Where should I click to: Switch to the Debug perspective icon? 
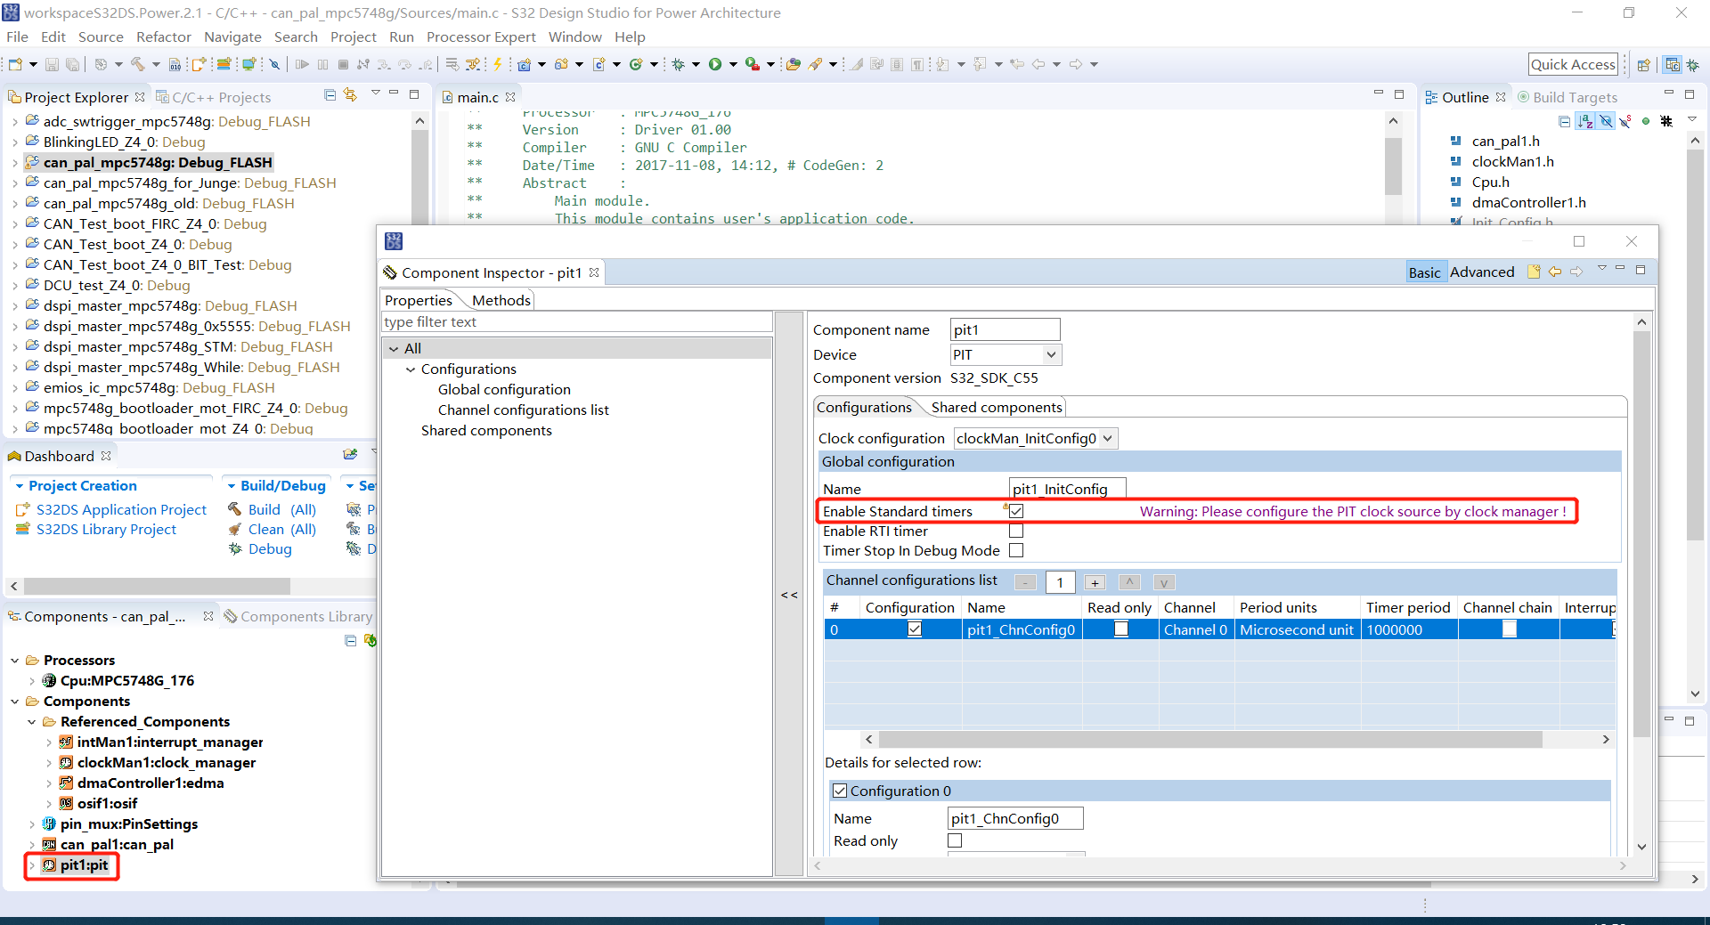click(x=1692, y=65)
